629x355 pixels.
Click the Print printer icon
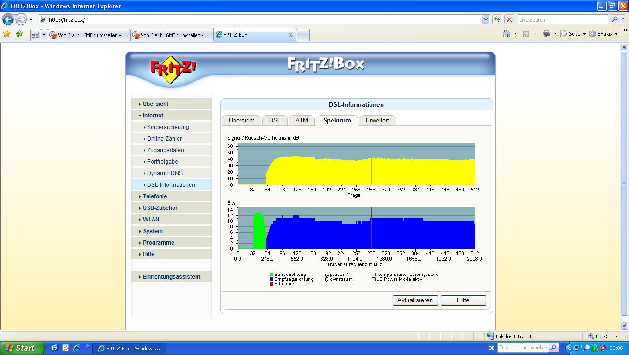[546, 34]
